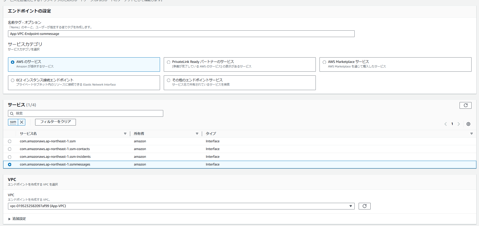Select the ssm-contacts service radio
Image resolution: width=479 pixels, height=226 pixels.
coord(10,149)
